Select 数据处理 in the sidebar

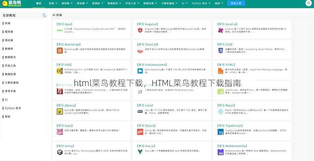(10, 74)
